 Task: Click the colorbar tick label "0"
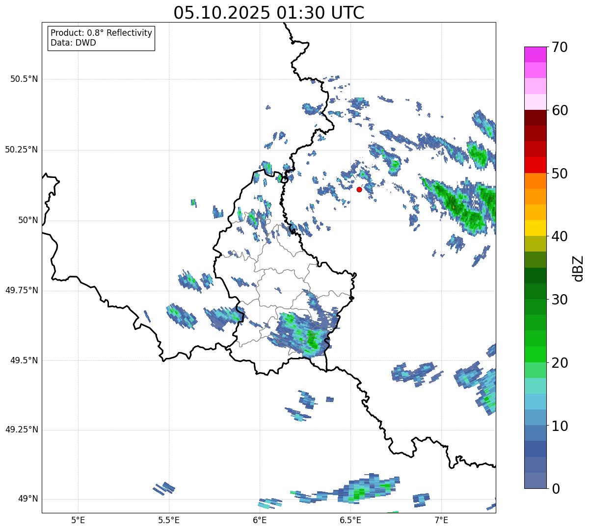(556, 489)
